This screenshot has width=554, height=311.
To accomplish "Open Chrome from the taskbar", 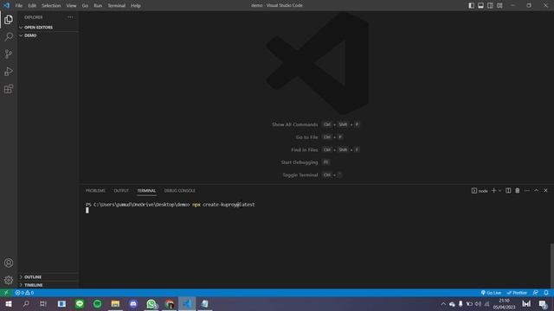I will 170,303.
